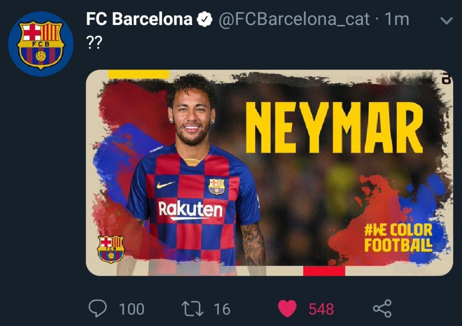The height and width of the screenshot is (326, 462).
Task: Click the "??" tweet text
Action: [94, 42]
